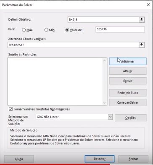
Task: Click the range selector icon for Células Variáveis
Action: pyautogui.click(x=142, y=45)
